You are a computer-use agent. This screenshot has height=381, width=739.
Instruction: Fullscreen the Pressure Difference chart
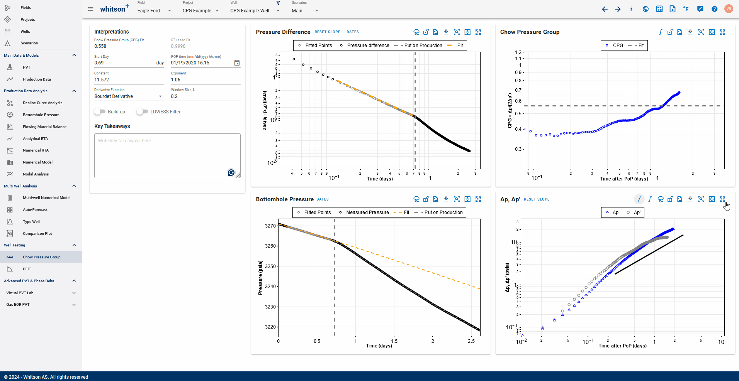click(x=478, y=32)
